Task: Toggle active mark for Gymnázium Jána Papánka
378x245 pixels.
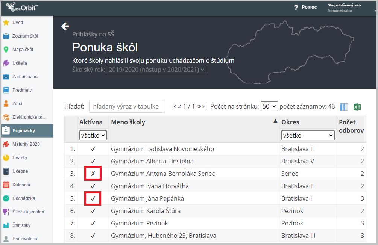Action: pyautogui.click(x=93, y=199)
